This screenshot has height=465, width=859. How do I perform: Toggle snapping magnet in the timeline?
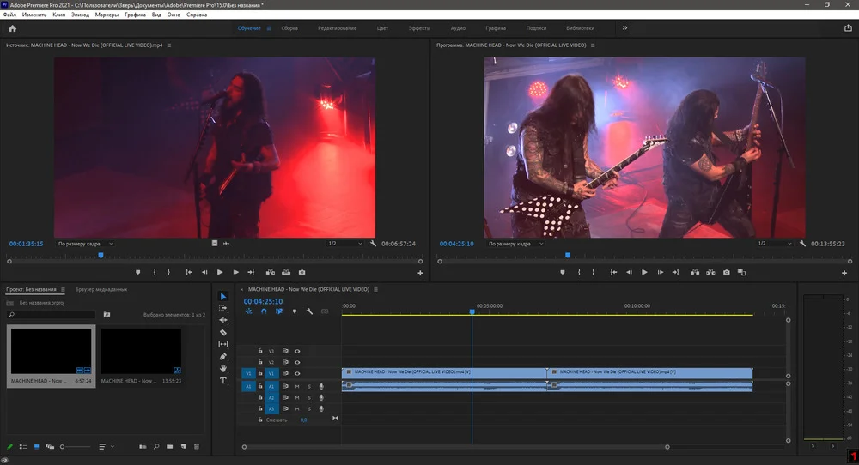click(264, 311)
